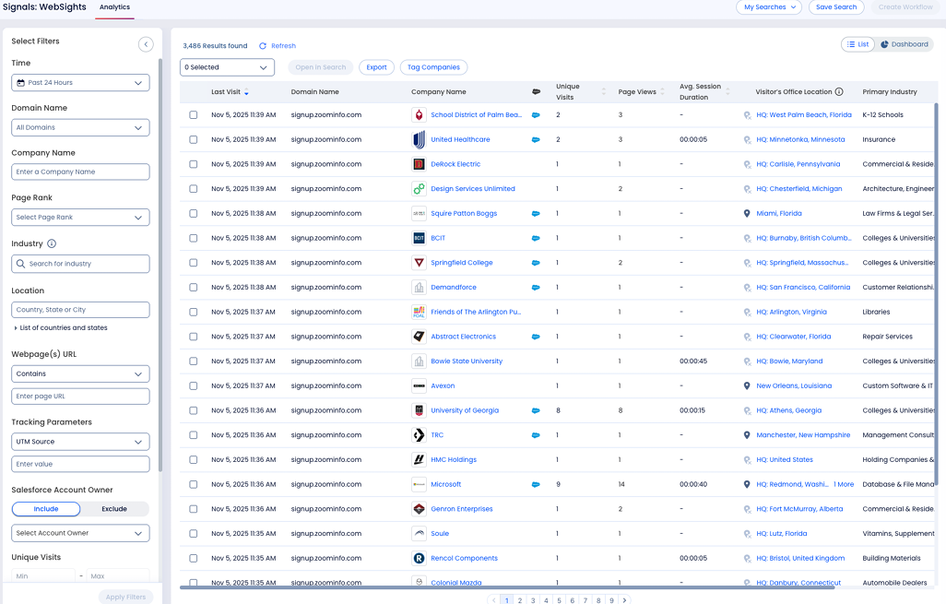Click Salesforce cloud icon for Microsoft row

click(x=535, y=484)
